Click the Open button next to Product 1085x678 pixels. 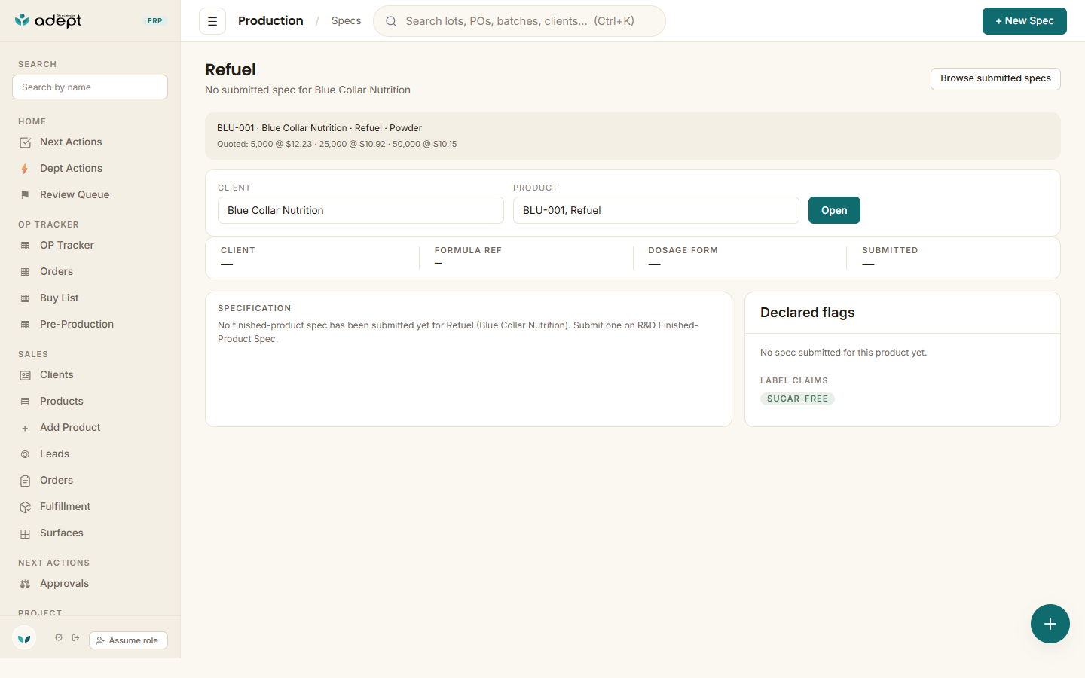(x=834, y=210)
